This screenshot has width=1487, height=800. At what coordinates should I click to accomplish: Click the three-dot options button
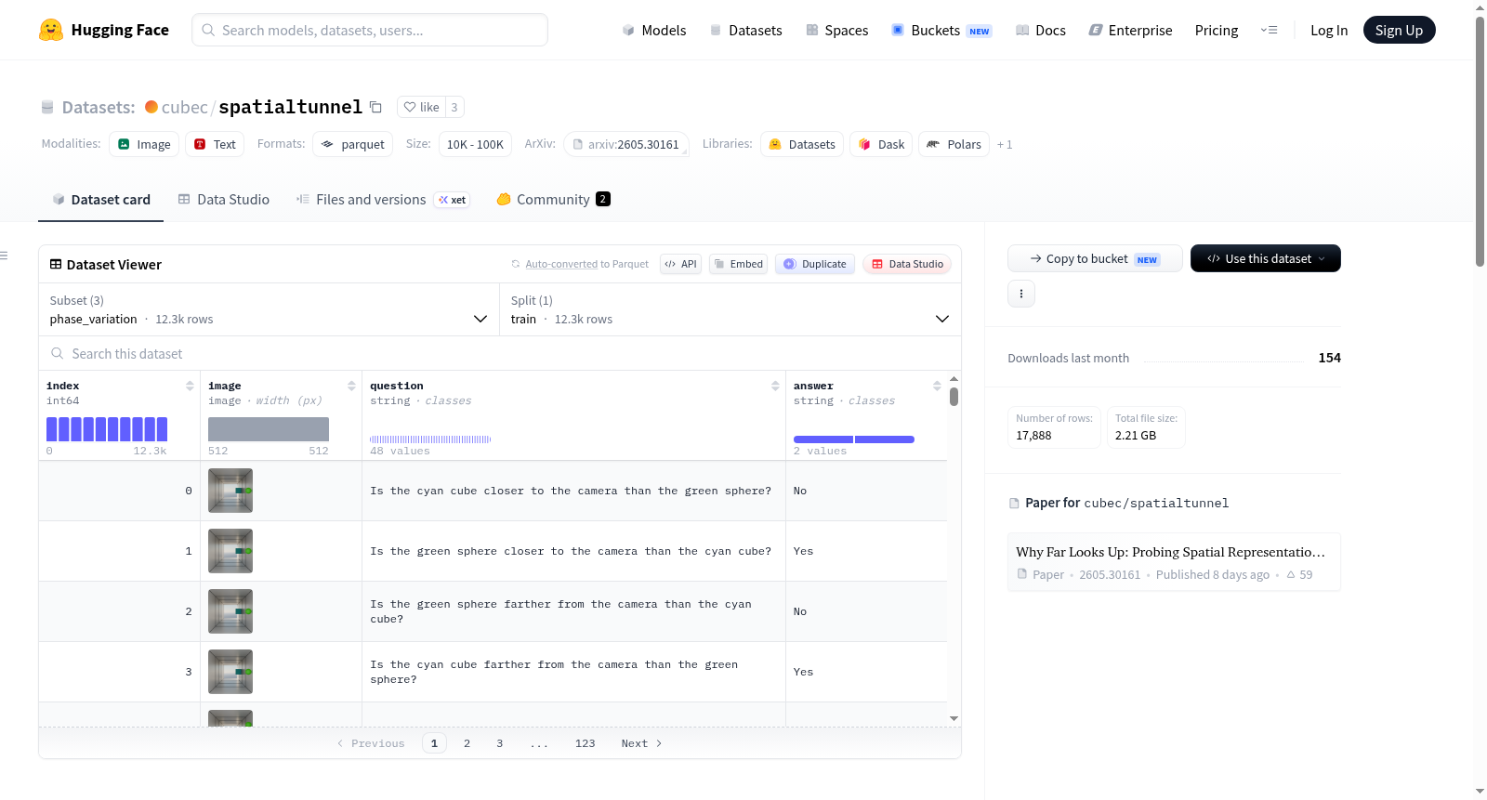click(x=1021, y=294)
